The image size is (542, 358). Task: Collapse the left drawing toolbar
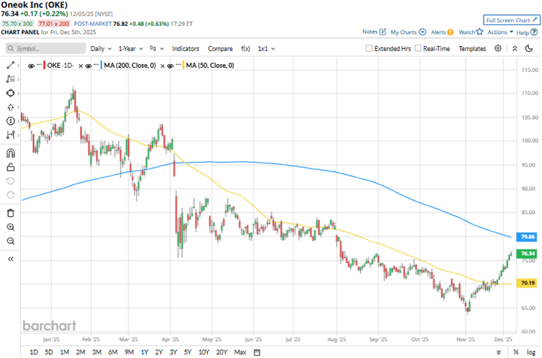[x=10, y=259]
